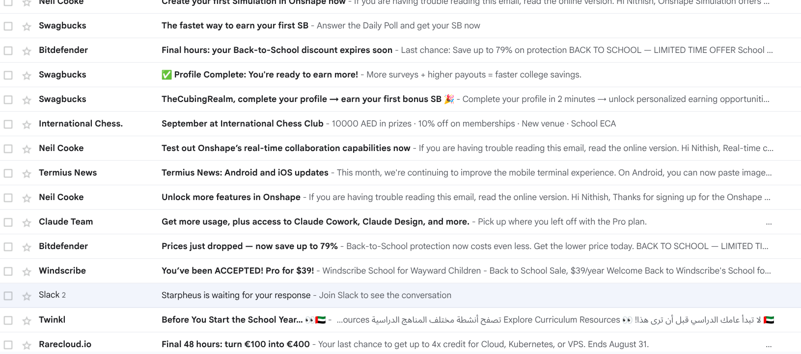Star the Rarecloud.io email
Viewport: 801px width, 354px height.
27,345
